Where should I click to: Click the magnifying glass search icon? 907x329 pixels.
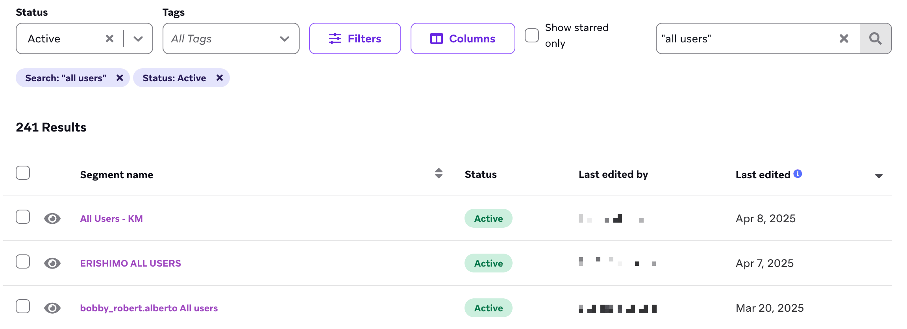click(875, 38)
